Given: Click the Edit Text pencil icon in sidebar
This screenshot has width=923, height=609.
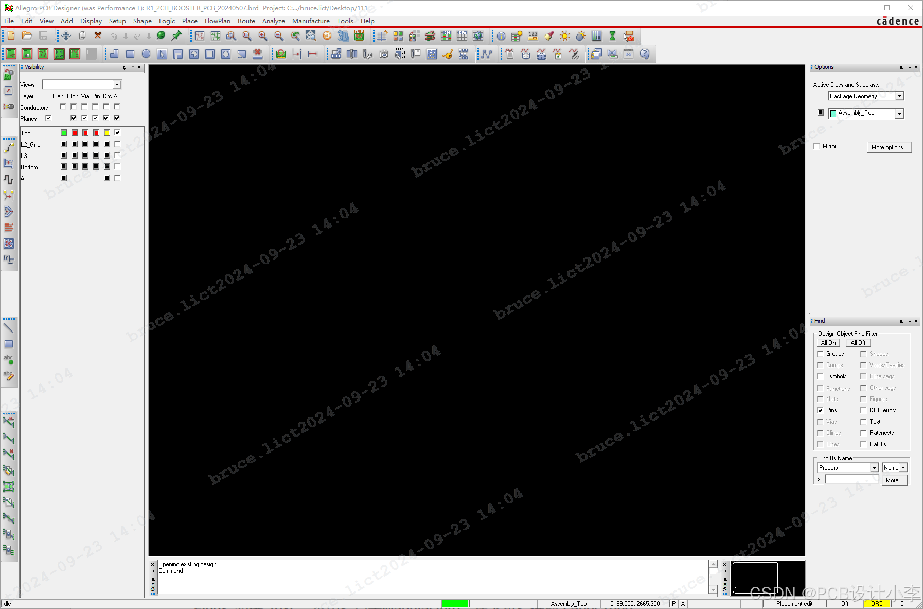Looking at the screenshot, I should [x=9, y=376].
